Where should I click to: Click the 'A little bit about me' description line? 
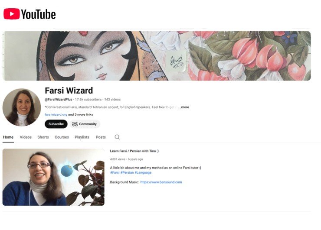[x=156, y=168]
